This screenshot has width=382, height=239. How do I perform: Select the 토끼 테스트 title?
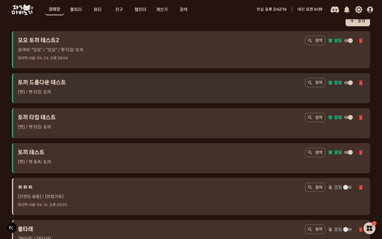31,152
